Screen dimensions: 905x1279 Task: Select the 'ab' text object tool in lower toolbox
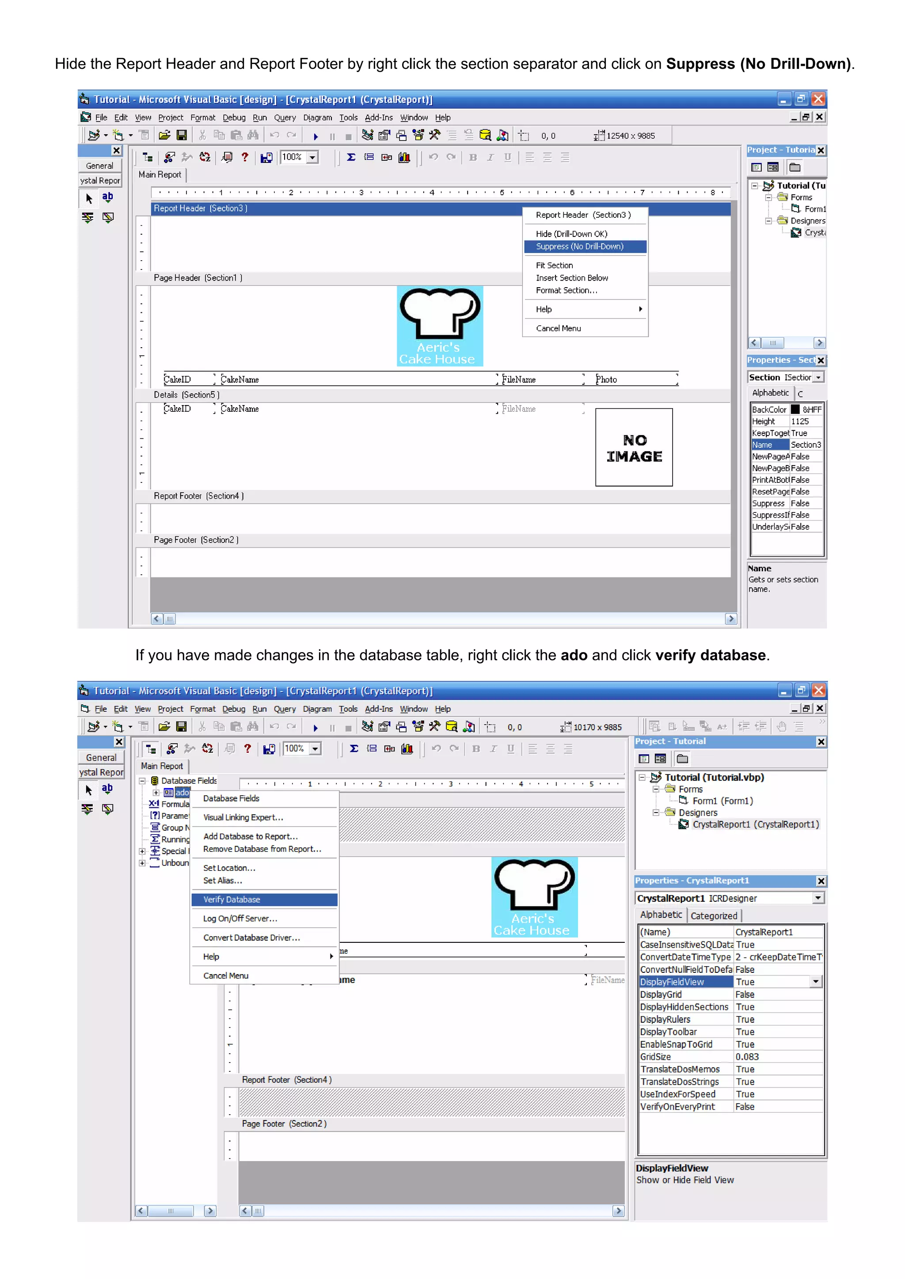(x=107, y=788)
